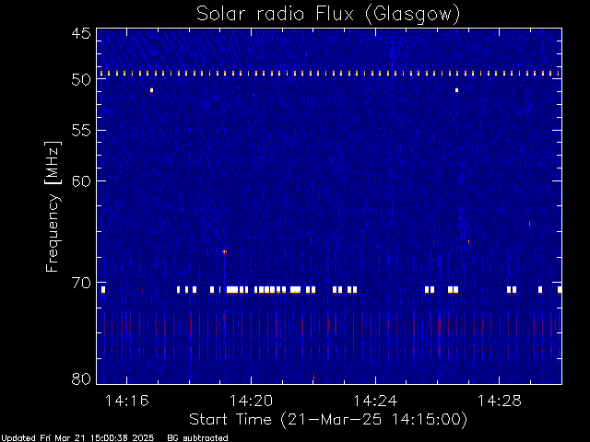
Task: Click the orange spot near 67 MHz at 14:19
Action: (225, 251)
